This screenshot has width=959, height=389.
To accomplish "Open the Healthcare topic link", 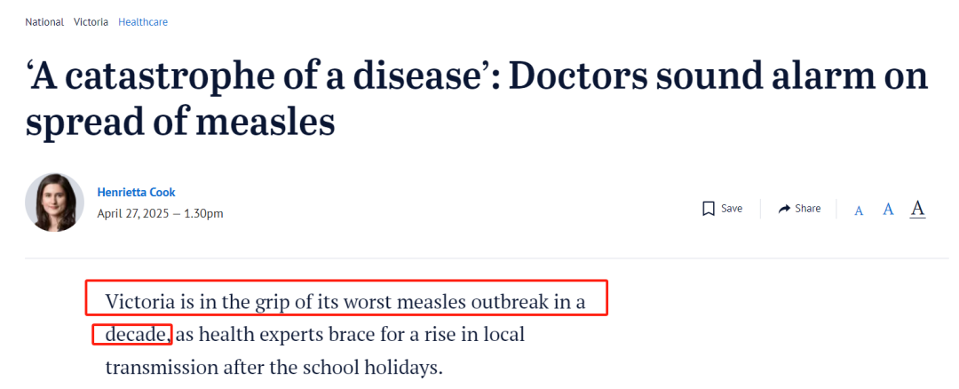I will point(142,22).
